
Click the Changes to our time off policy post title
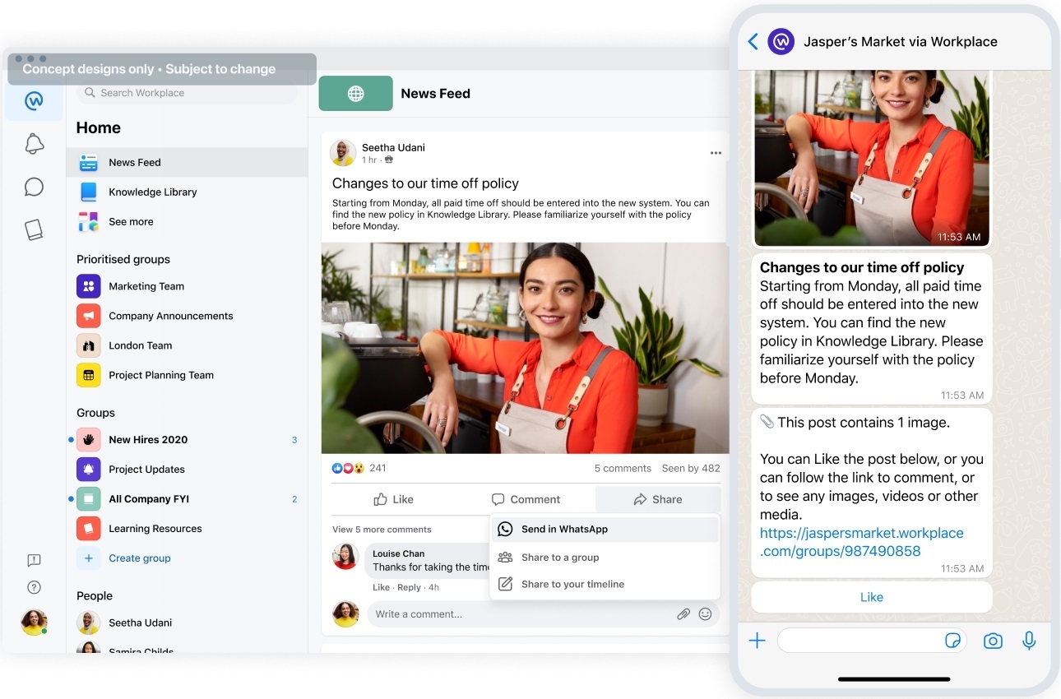pyautogui.click(x=425, y=183)
